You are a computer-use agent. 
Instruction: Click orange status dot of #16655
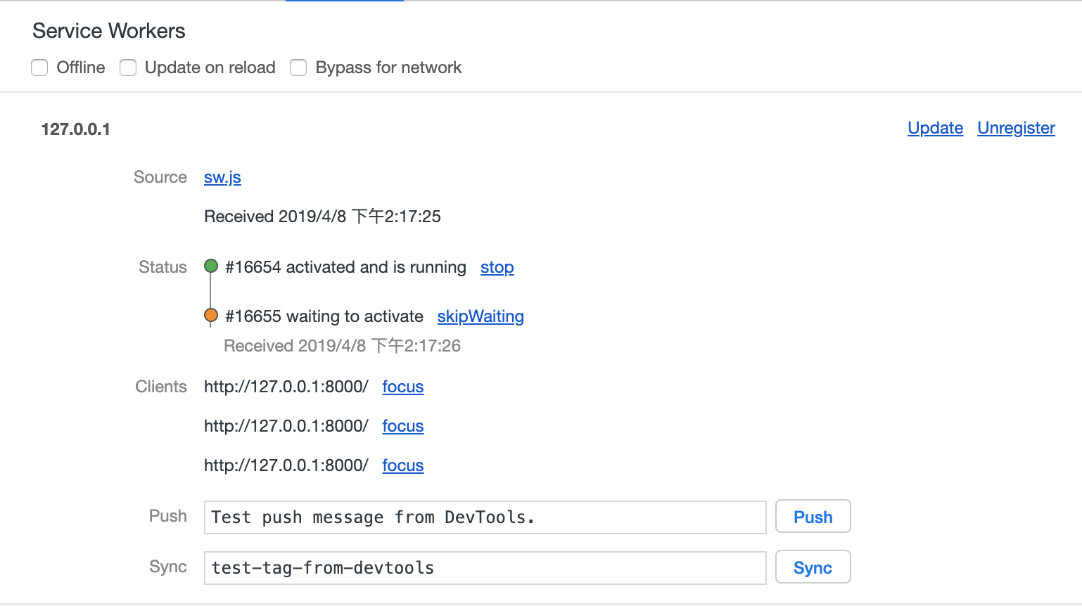point(211,315)
